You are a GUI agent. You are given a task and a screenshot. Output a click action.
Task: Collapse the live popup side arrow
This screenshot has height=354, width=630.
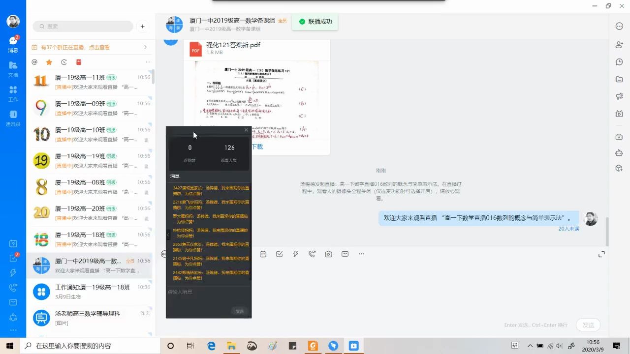[x=168, y=236]
